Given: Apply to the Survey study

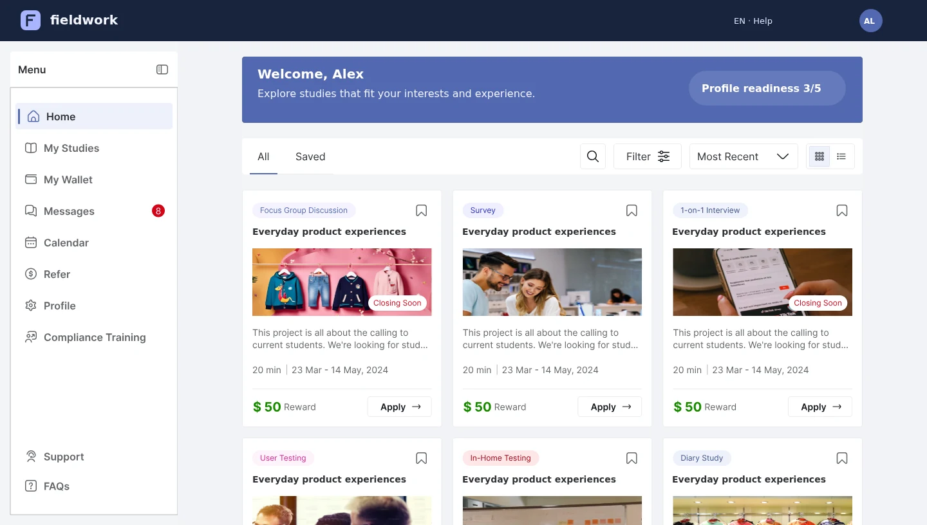Looking at the screenshot, I should [x=610, y=407].
